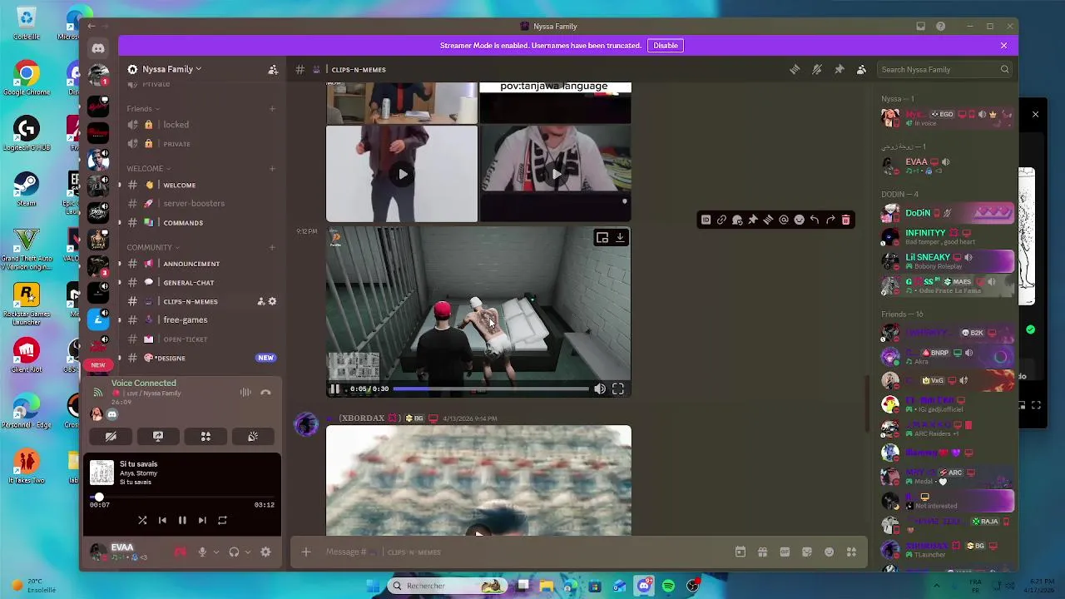
Task: Open the announcement channel
Action: point(201,264)
